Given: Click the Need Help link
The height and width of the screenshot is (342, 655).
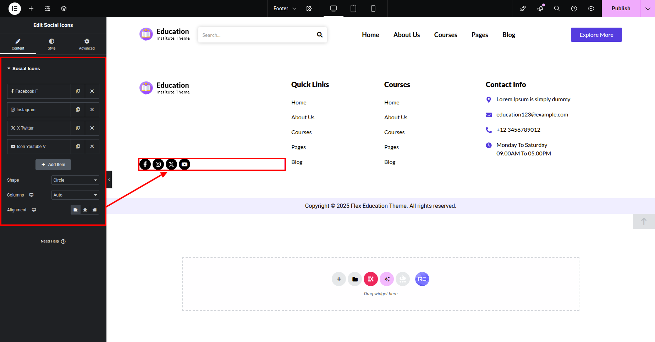Looking at the screenshot, I should pos(53,241).
